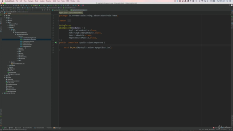
Task: Expand the data package
Action: [x=17, y=48]
